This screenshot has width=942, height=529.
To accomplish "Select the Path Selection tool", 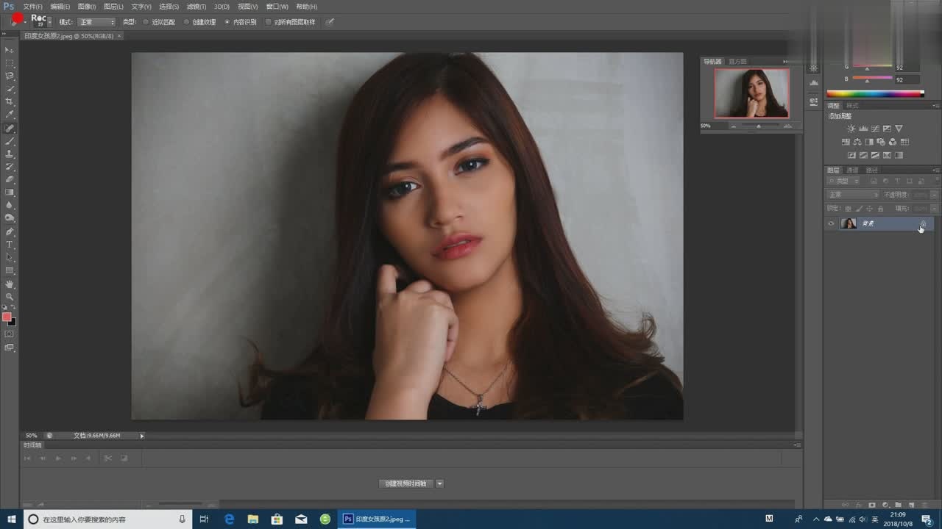I will (10, 257).
